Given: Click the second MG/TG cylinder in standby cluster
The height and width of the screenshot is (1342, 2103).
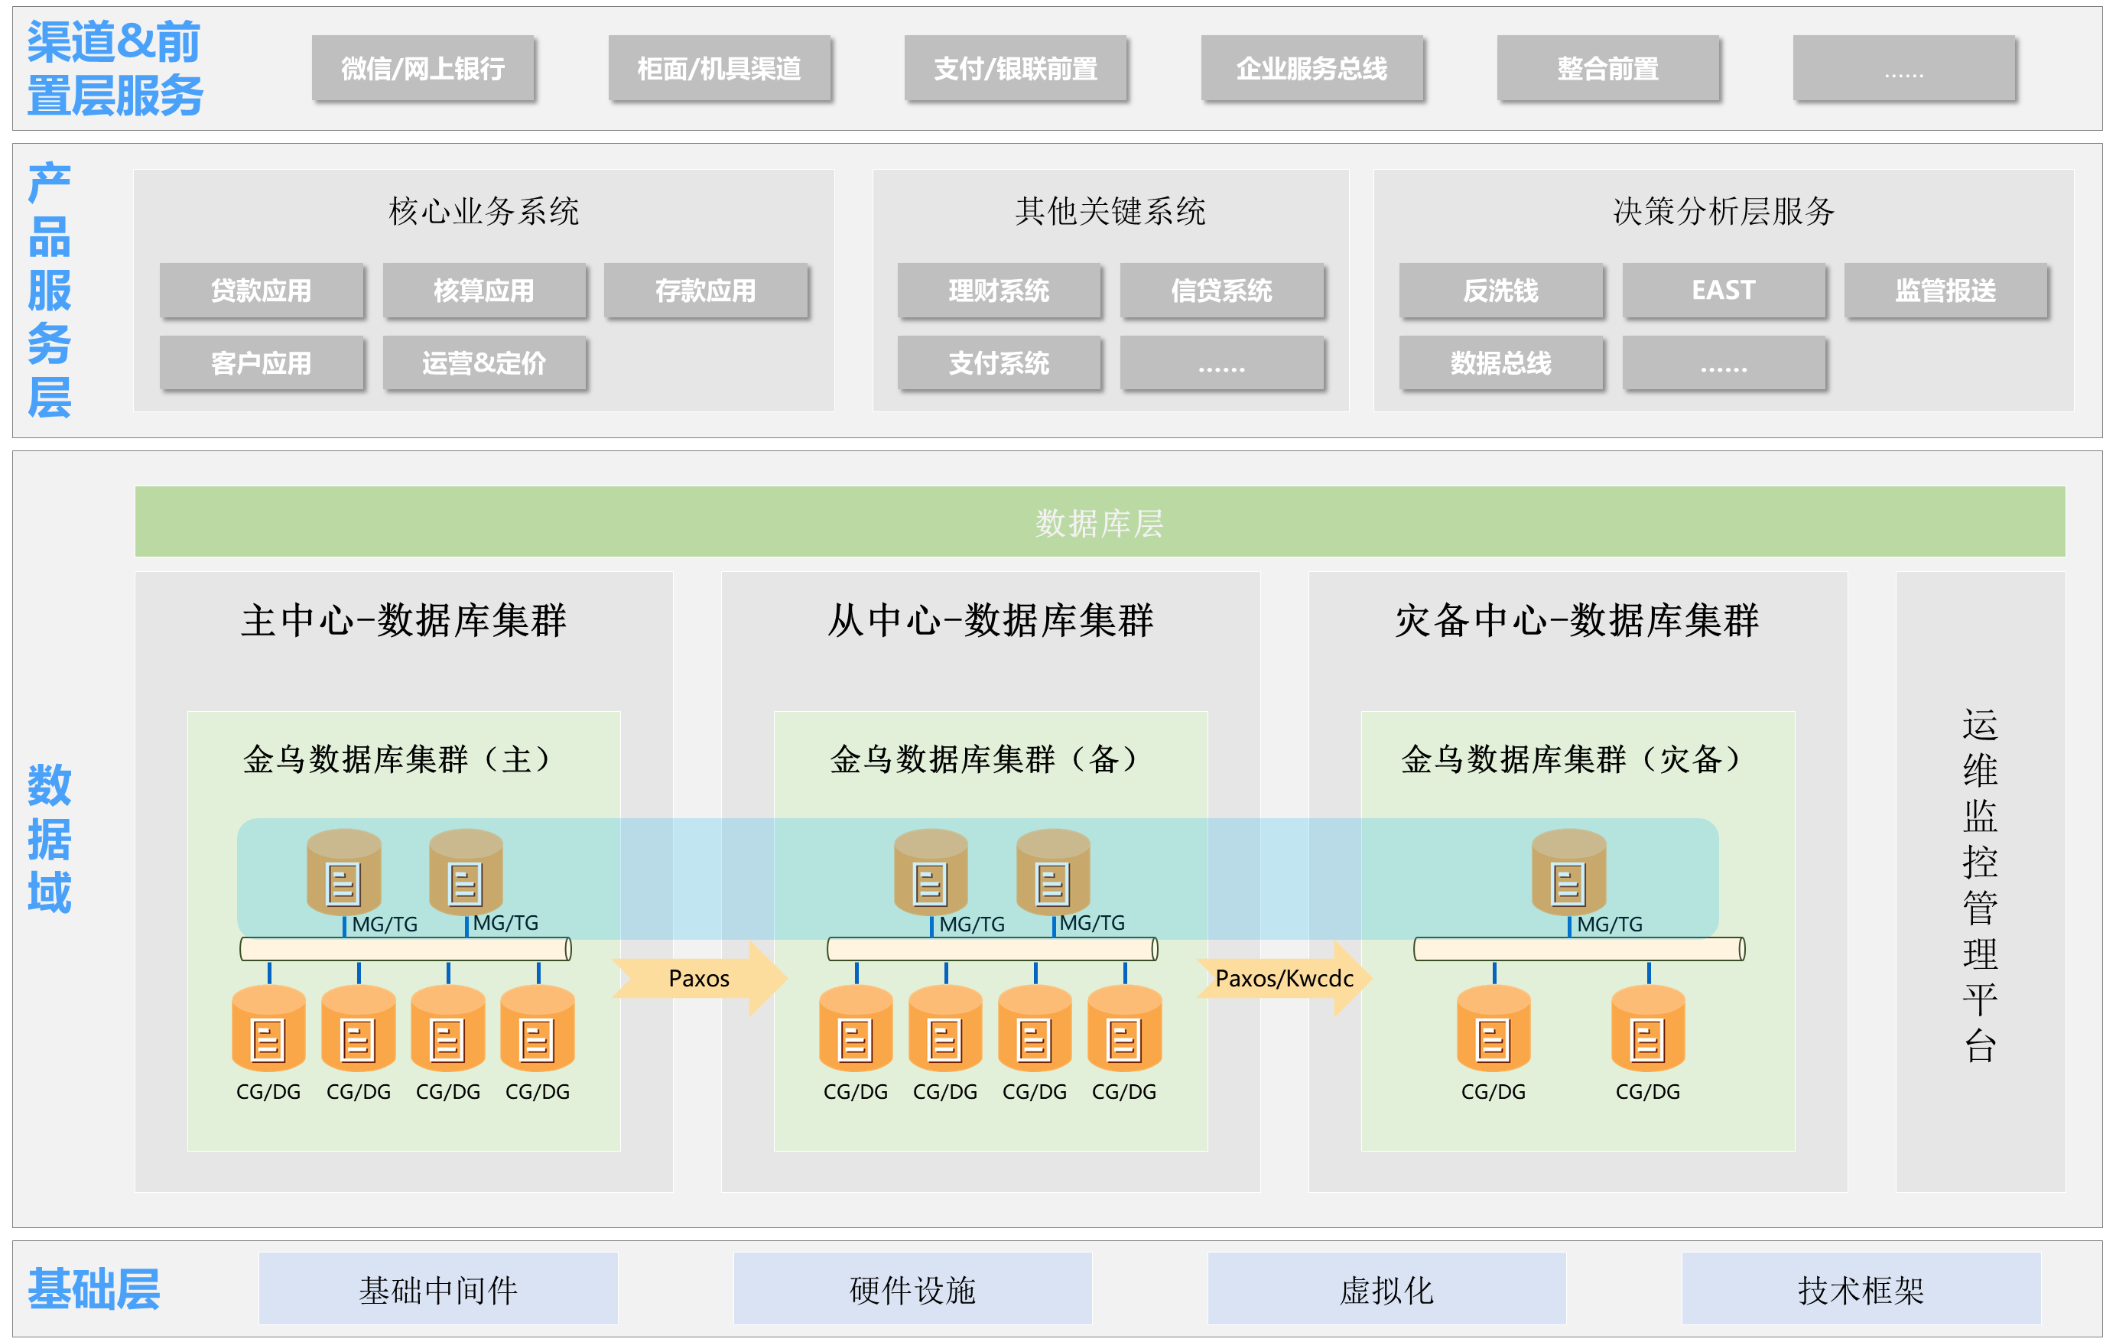Looking at the screenshot, I should (x=1052, y=873).
